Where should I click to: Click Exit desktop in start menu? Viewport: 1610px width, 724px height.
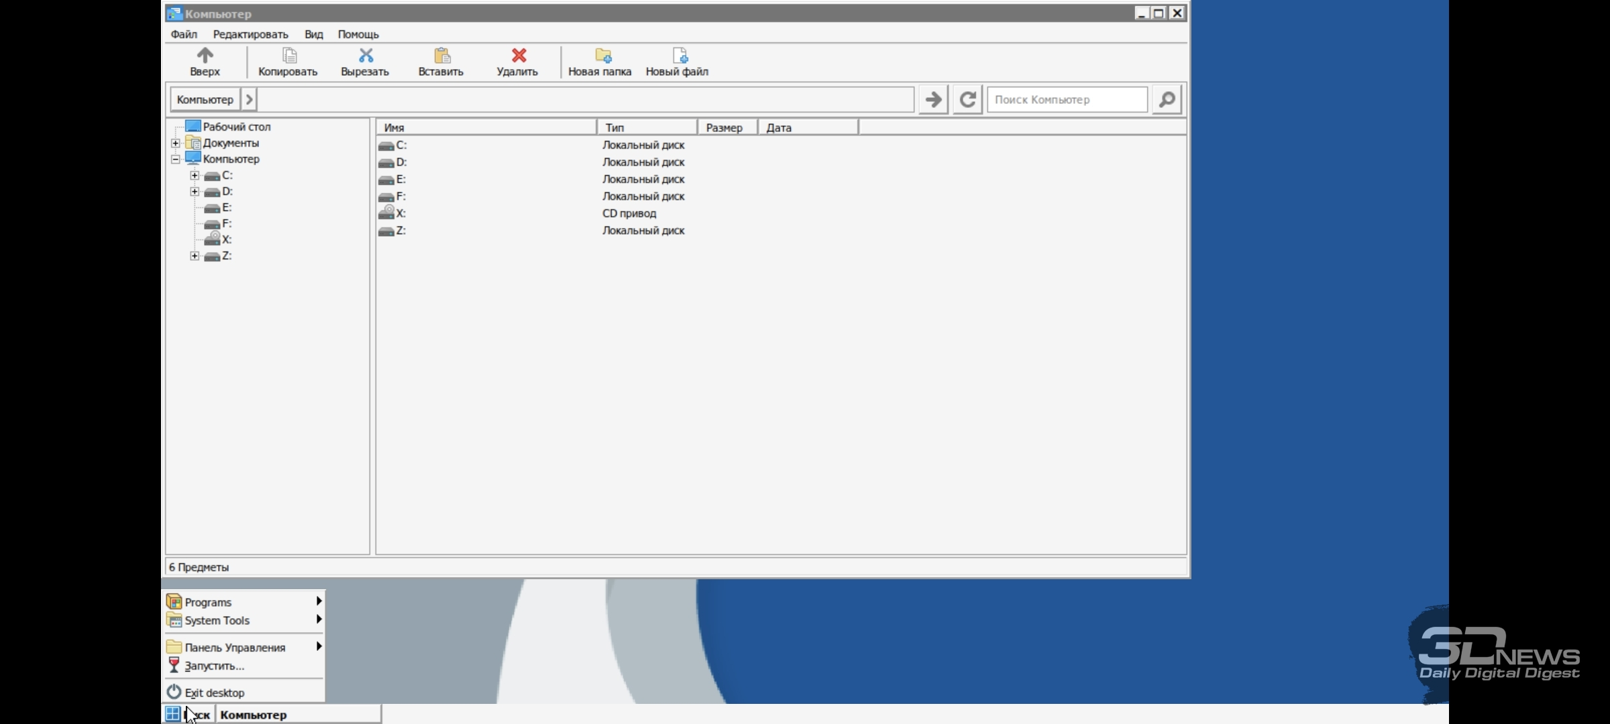click(x=215, y=692)
